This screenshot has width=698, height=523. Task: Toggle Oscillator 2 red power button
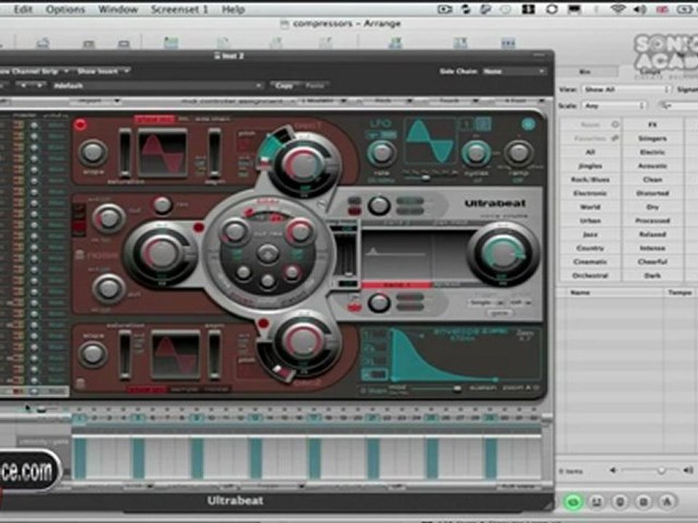point(263,323)
